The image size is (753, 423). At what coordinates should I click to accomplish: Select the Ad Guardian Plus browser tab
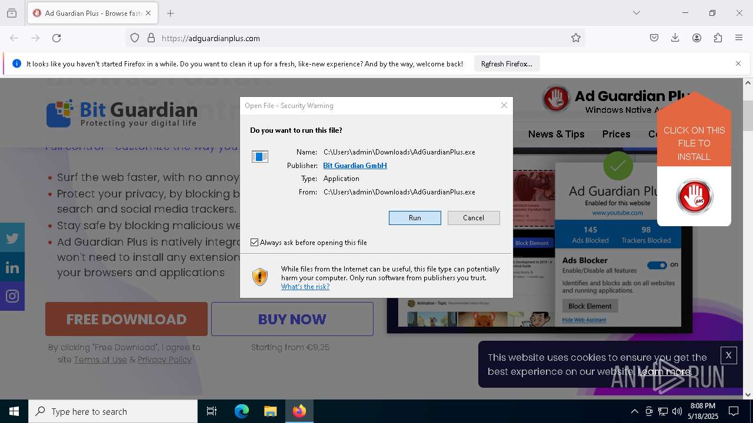click(x=92, y=13)
